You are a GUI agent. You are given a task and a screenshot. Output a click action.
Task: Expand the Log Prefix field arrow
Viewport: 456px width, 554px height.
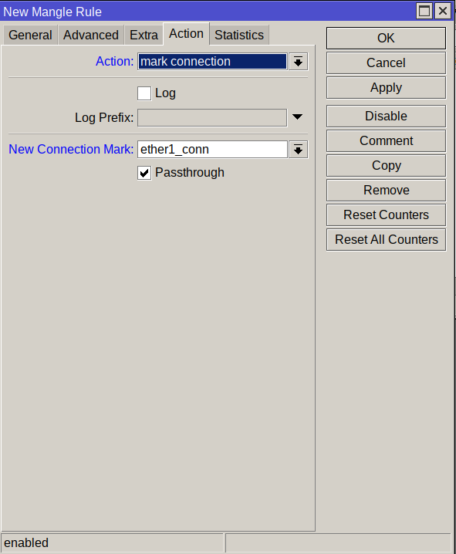(x=297, y=117)
